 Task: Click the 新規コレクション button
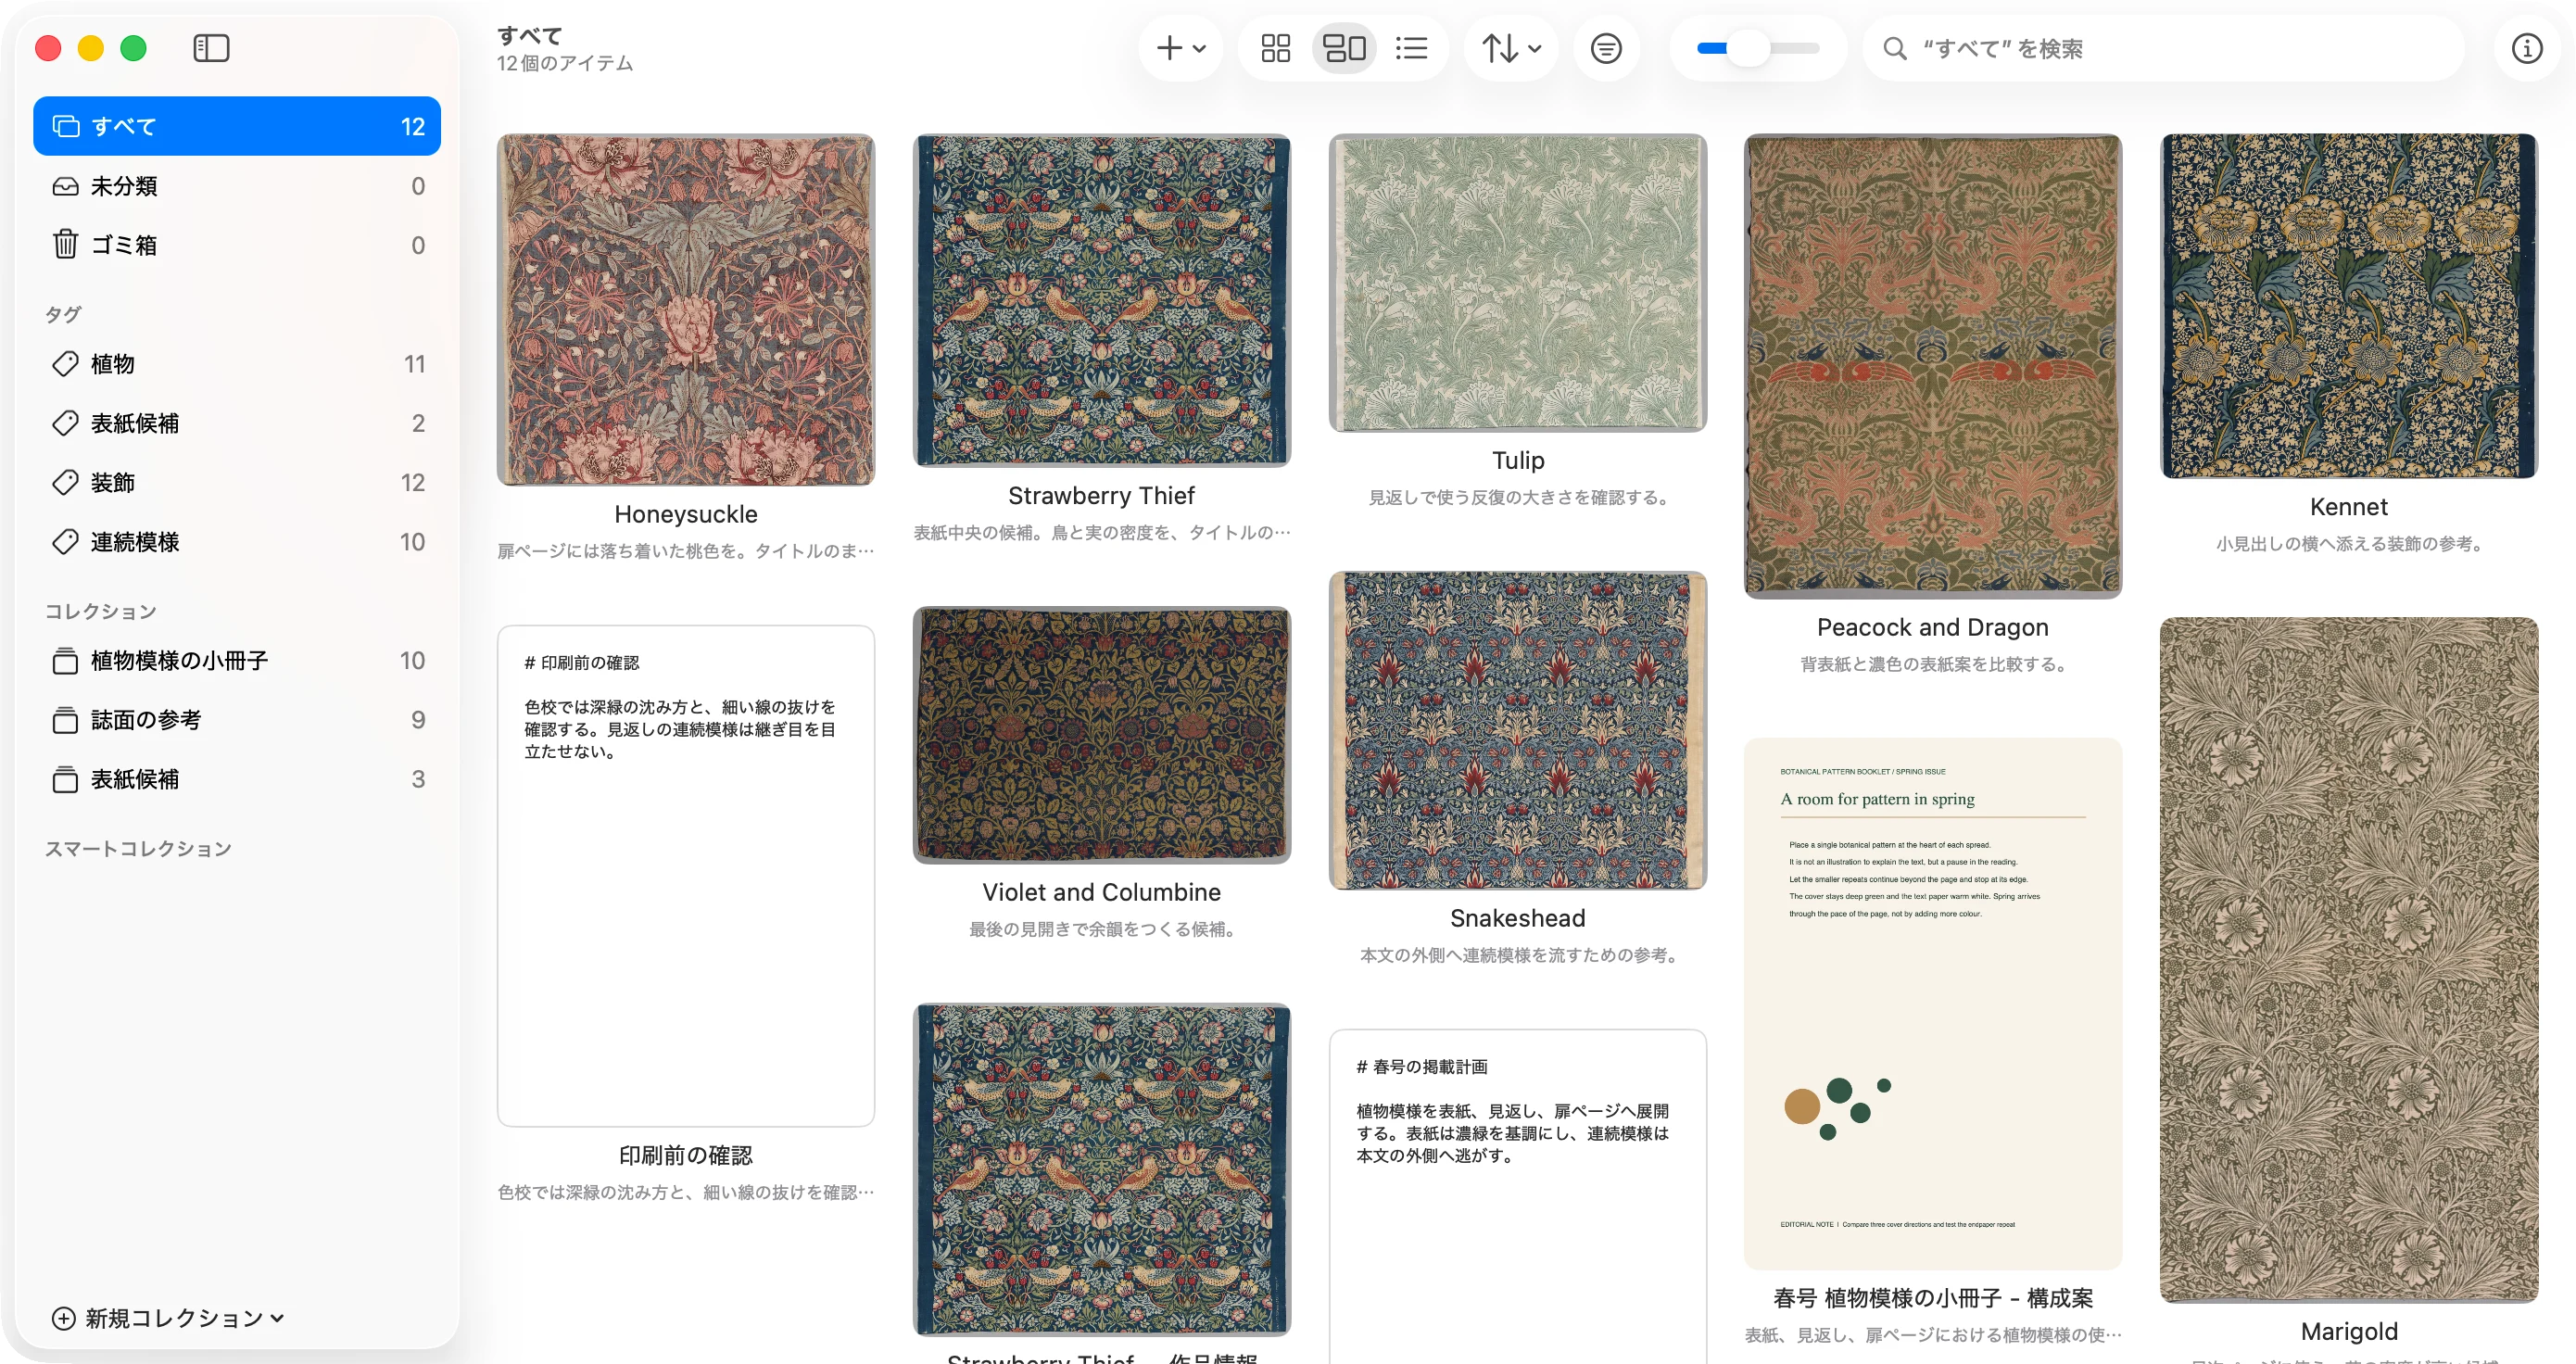[x=168, y=1318]
